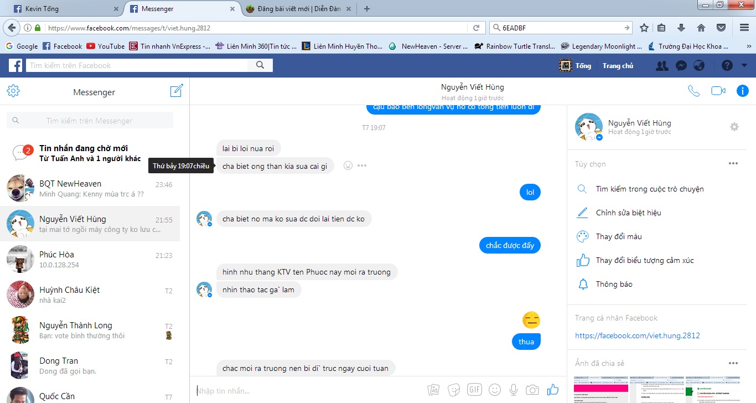Open the browser downloads arrow
This screenshot has width=756, height=403.
click(681, 28)
